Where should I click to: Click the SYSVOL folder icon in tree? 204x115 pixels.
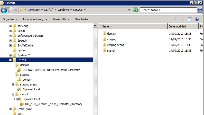tap(14, 60)
